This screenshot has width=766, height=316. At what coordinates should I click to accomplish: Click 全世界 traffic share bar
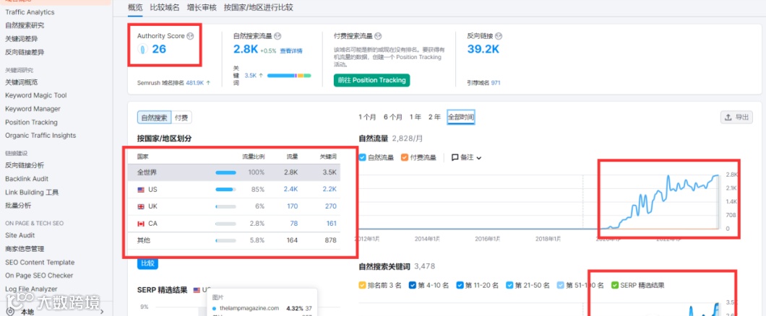[x=225, y=172]
